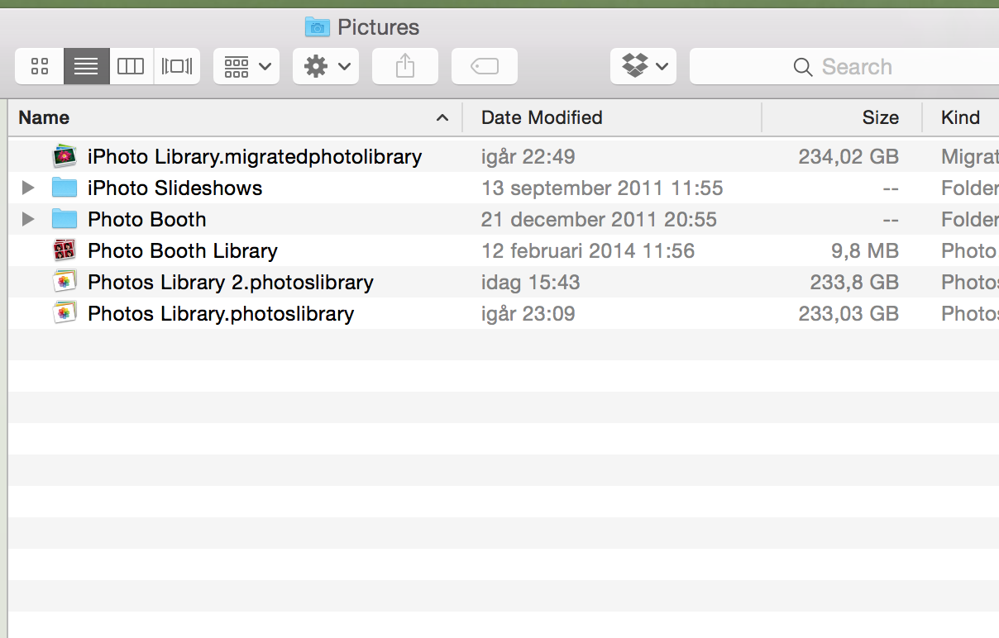Select the list view icon
This screenshot has width=999, height=638.
(86, 66)
